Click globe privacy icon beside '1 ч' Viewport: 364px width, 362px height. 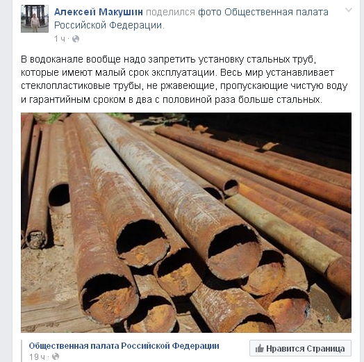click(76, 39)
